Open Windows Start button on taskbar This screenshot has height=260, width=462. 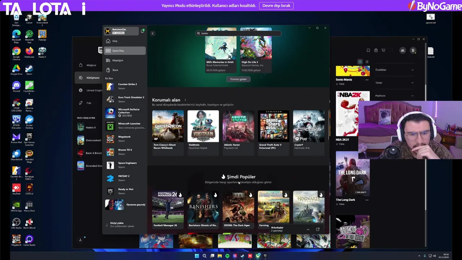(197, 256)
